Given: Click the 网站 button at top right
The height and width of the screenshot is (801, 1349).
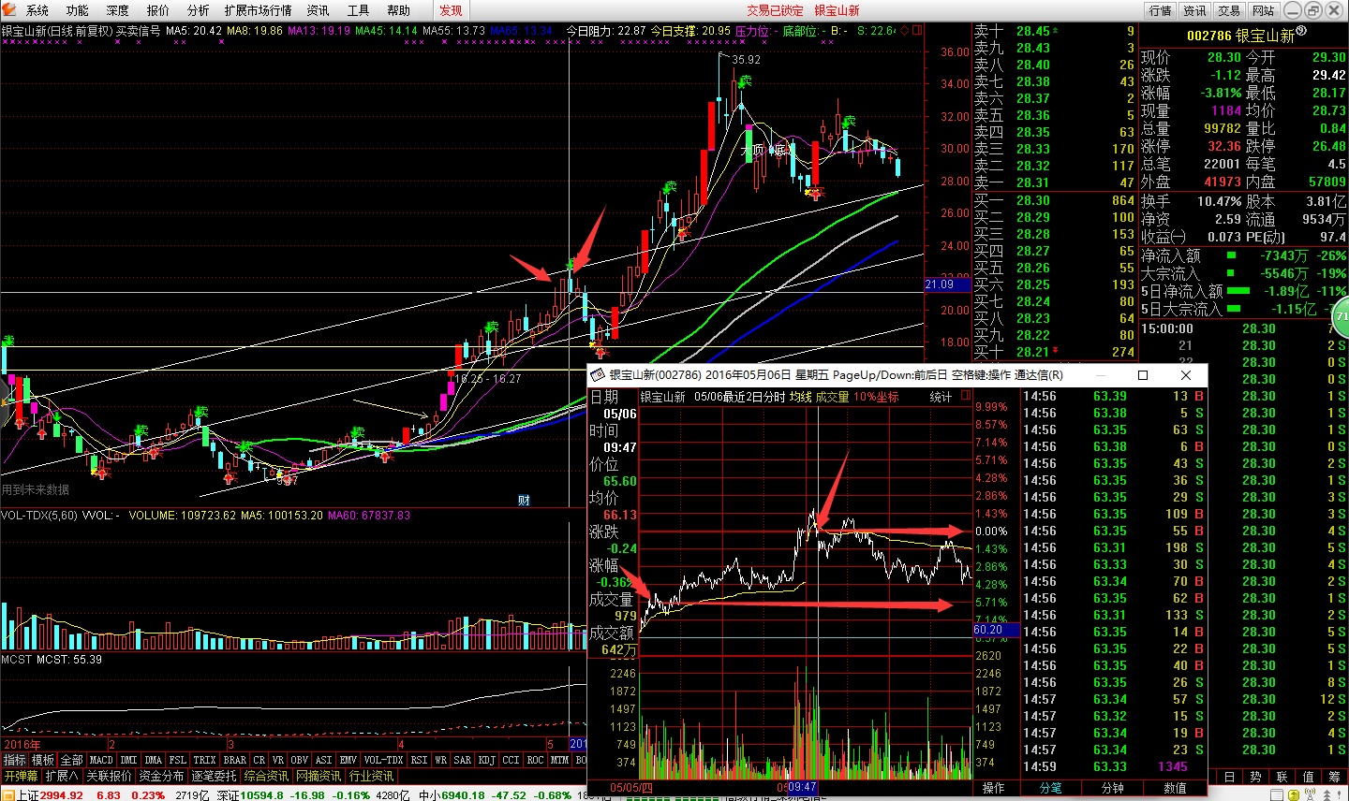Looking at the screenshot, I should point(1263,10).
